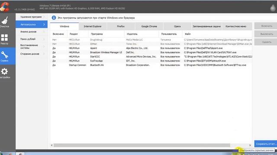277x155 pixels.
Task: Select the StartCCC startup entry
Action: (151, 56)
